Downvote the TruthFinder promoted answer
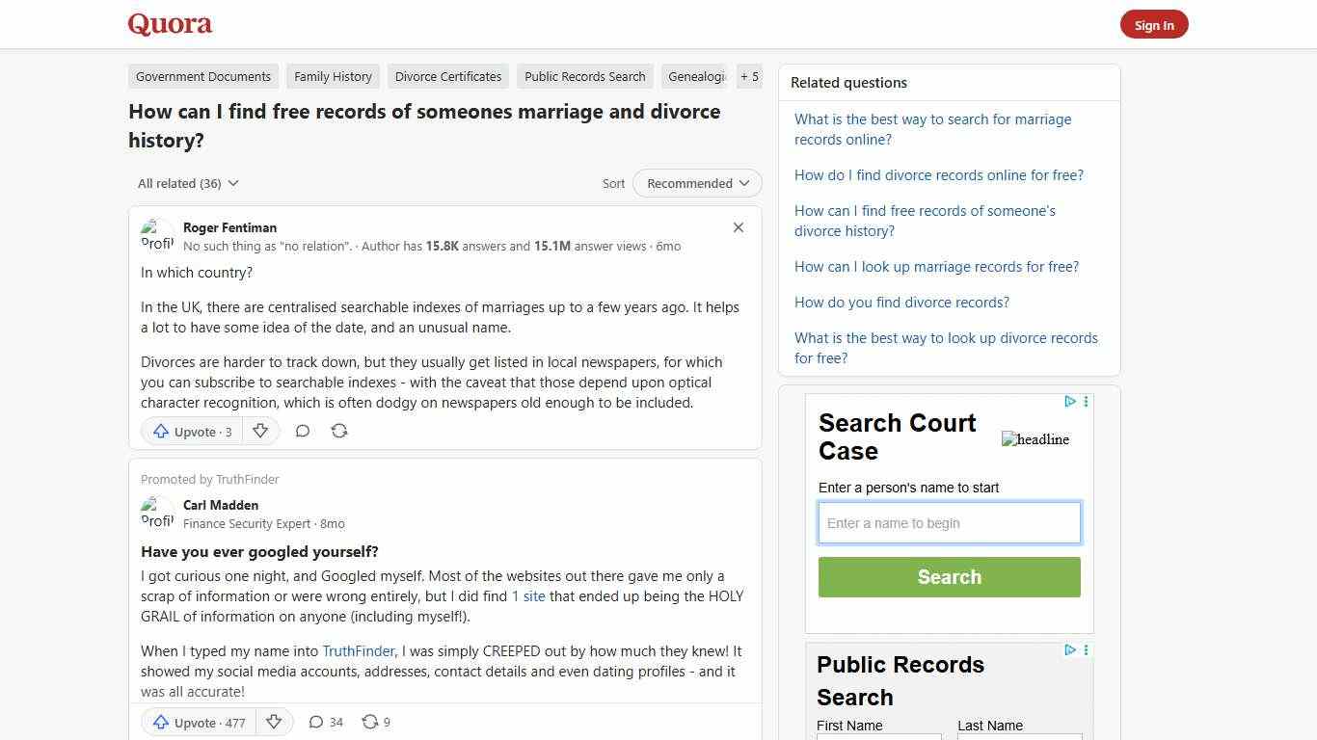This screenshot has height=740, width=1317. [x=275, y=722]
